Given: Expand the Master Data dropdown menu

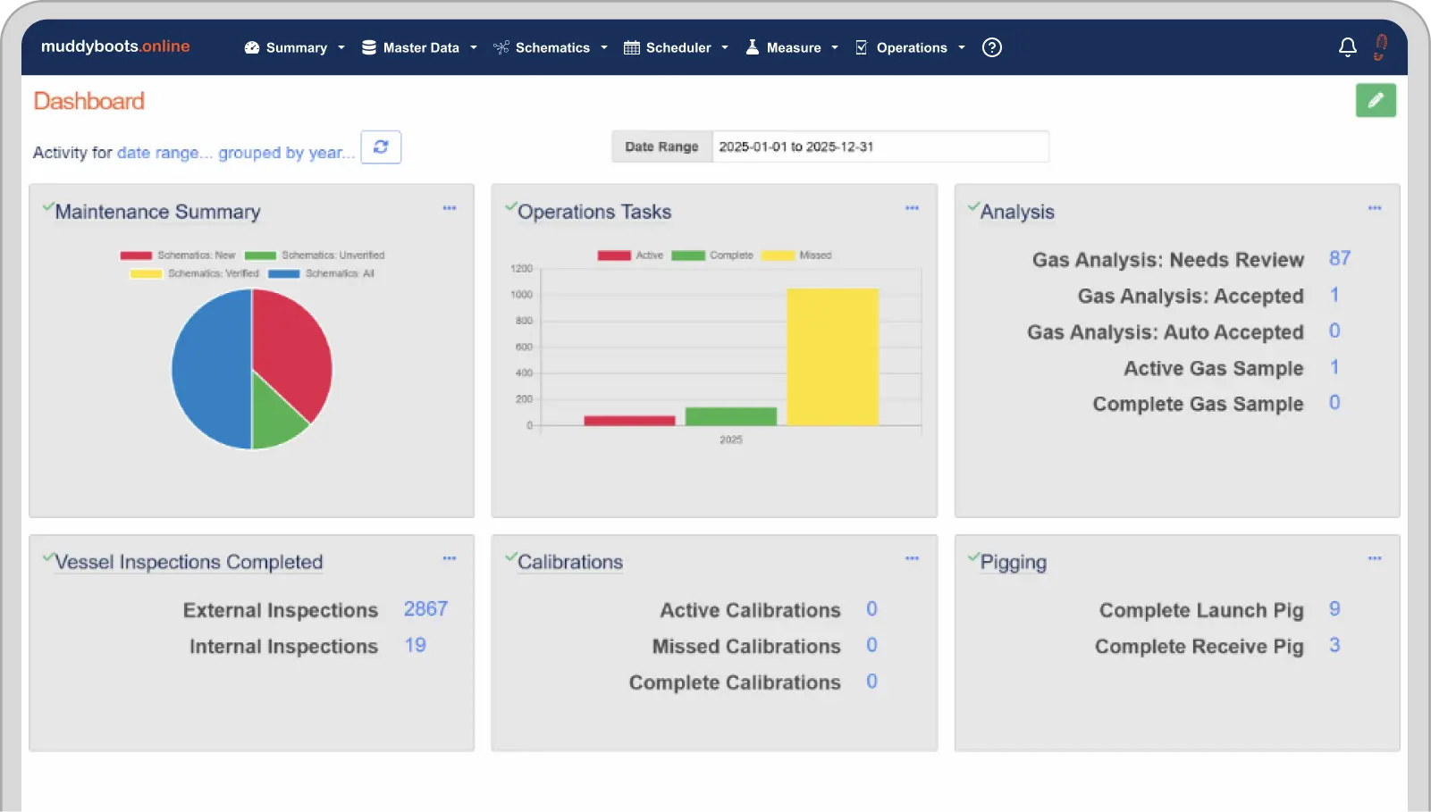Looking at the screenshot, I should coord(419,48).
